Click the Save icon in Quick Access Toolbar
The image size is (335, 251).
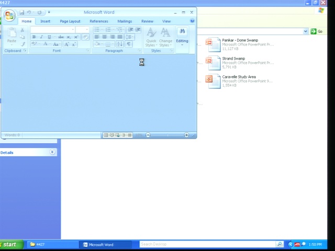(22, 13)
